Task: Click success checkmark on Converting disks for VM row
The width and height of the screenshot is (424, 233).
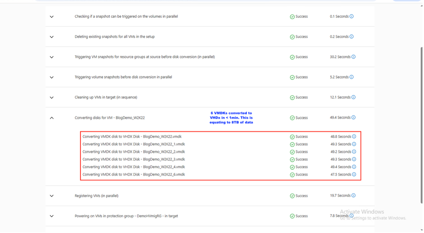Action: 292,118
